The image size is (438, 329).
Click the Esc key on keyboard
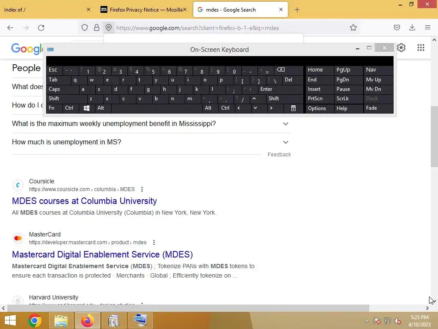click(54, 70)
